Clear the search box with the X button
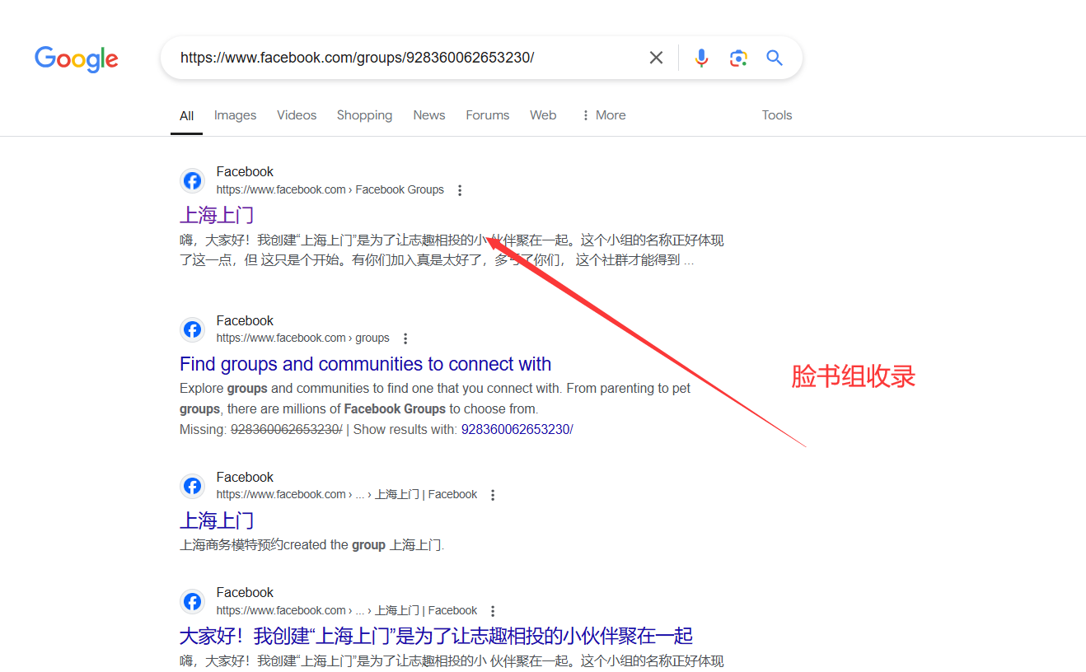 point(656,57)
